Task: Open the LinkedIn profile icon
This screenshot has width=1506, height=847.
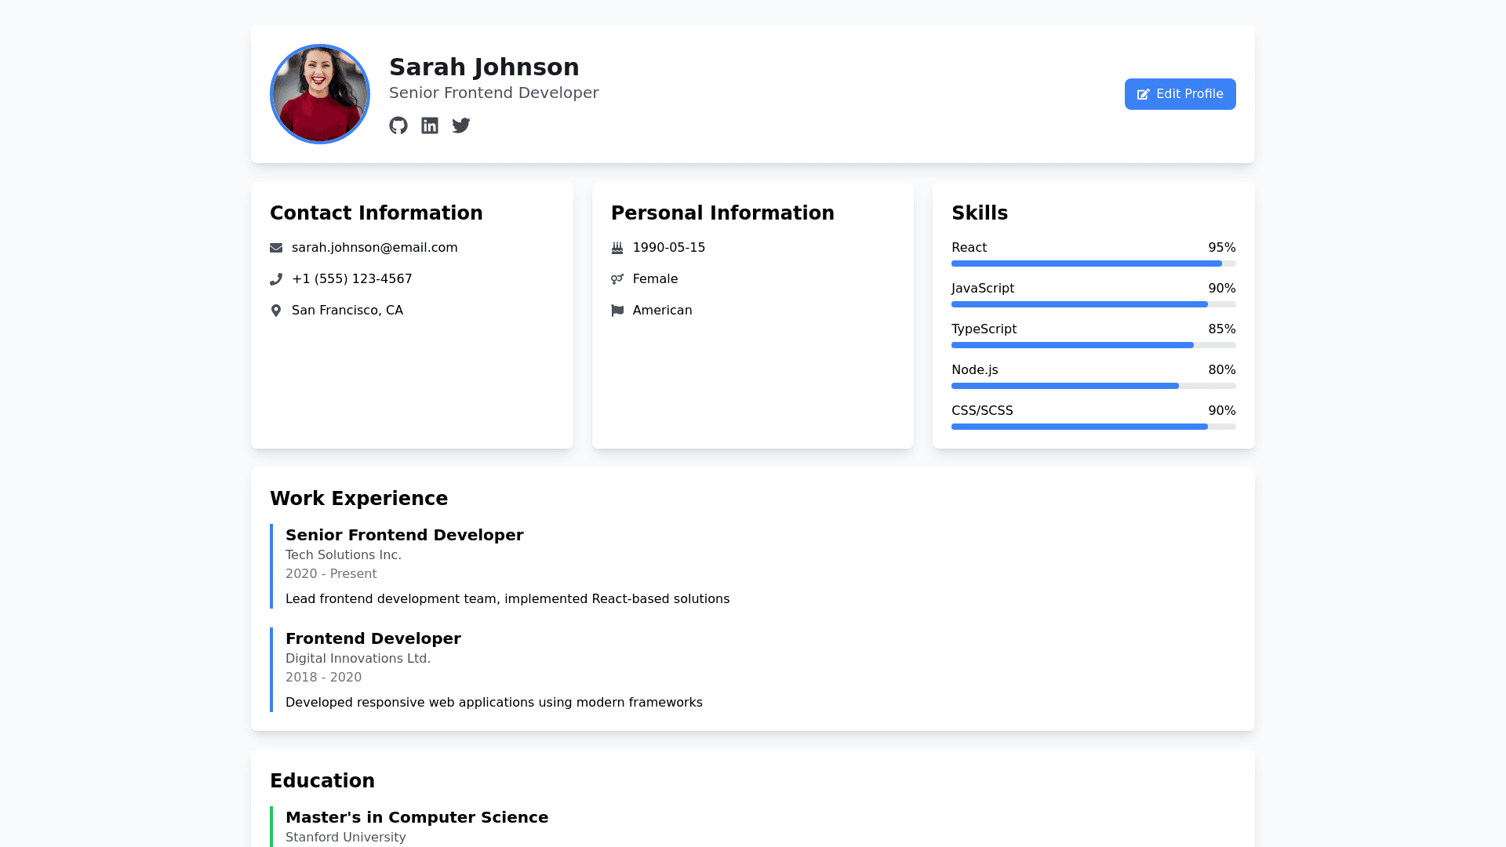Action: (x=430, y=125)
